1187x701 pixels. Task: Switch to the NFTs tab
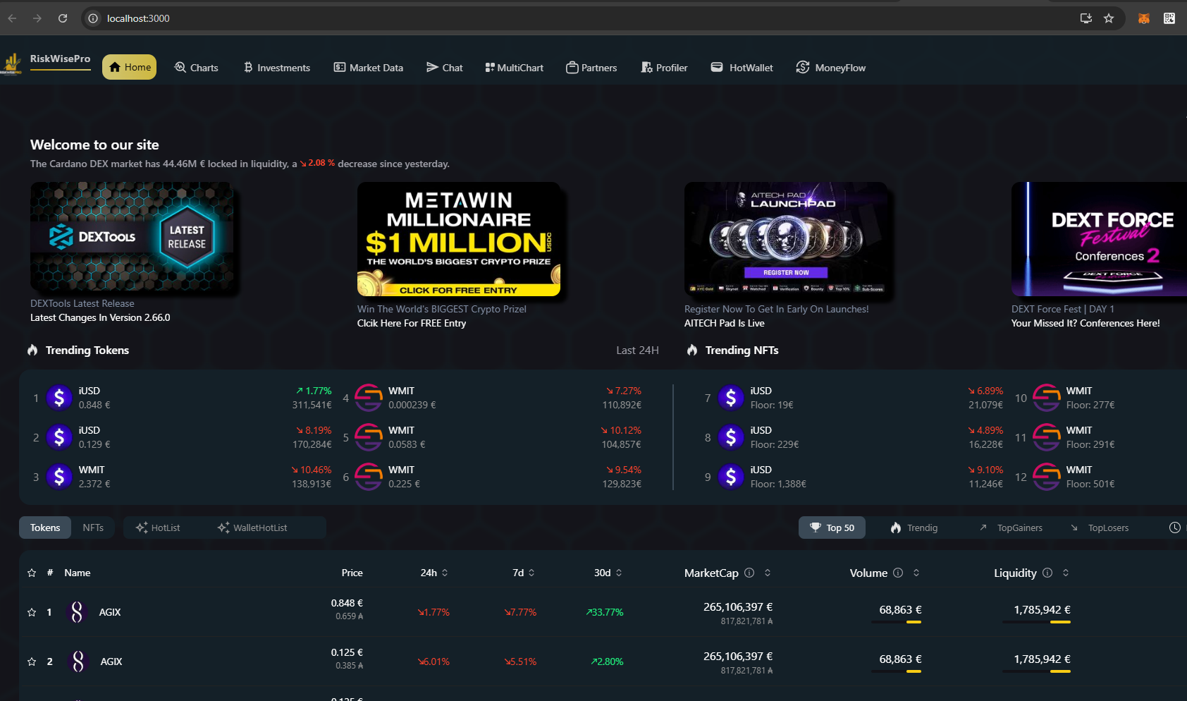pos(93,528)
